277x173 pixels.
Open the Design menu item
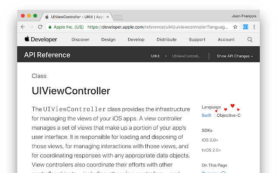click(108, 39)
